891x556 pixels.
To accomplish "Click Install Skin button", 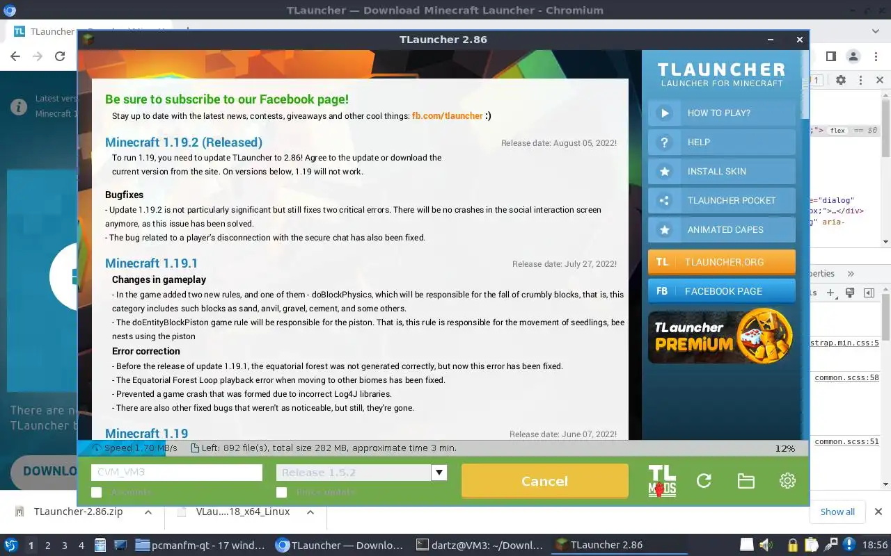I will point(722,172).
